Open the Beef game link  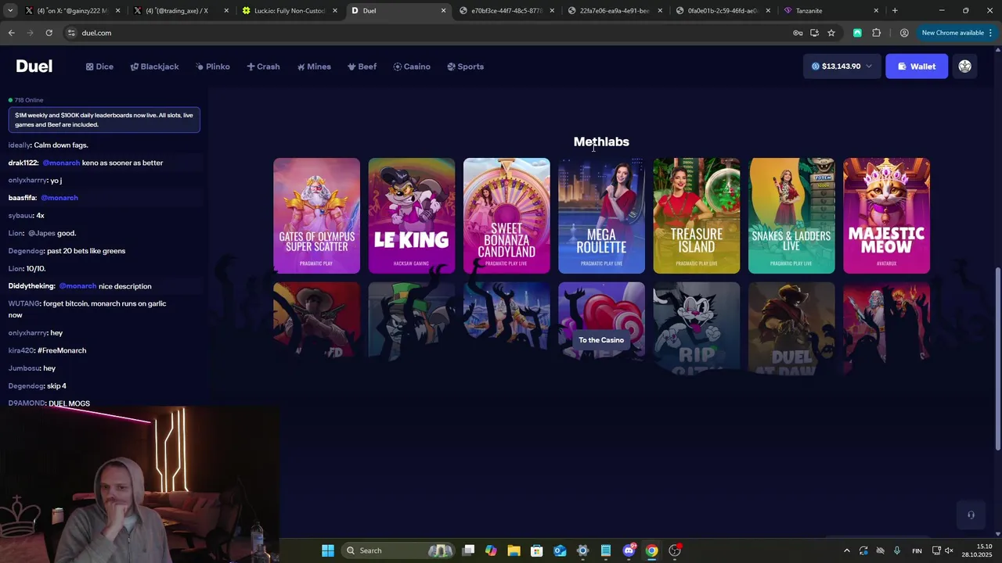pos(362,66)
